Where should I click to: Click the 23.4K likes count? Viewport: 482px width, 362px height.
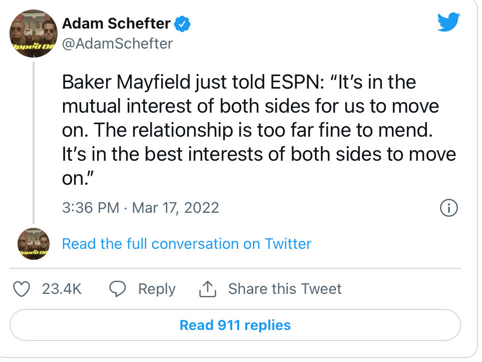coord(62,289)
